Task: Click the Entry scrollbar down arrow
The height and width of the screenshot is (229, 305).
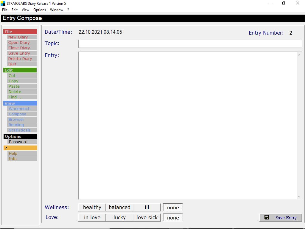Action: coord(299,197)
